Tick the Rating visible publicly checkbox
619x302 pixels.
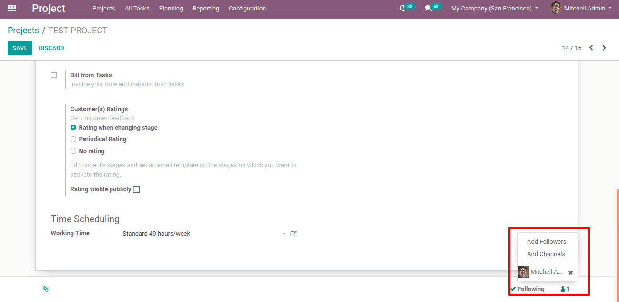tap(136, 189)
